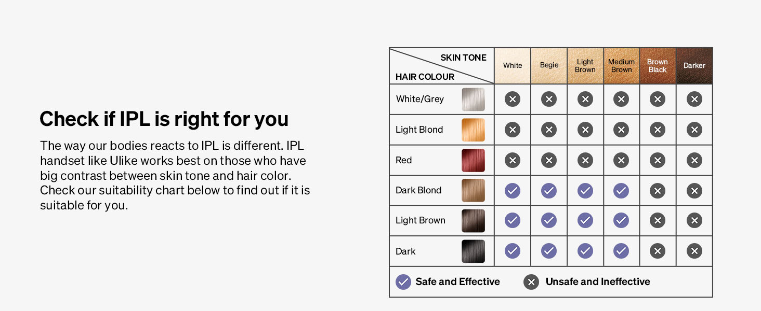Viewport: 761px width, 311px height.
Task: Click the Light Blond hair colour swatch
Action: pos(473,130)
